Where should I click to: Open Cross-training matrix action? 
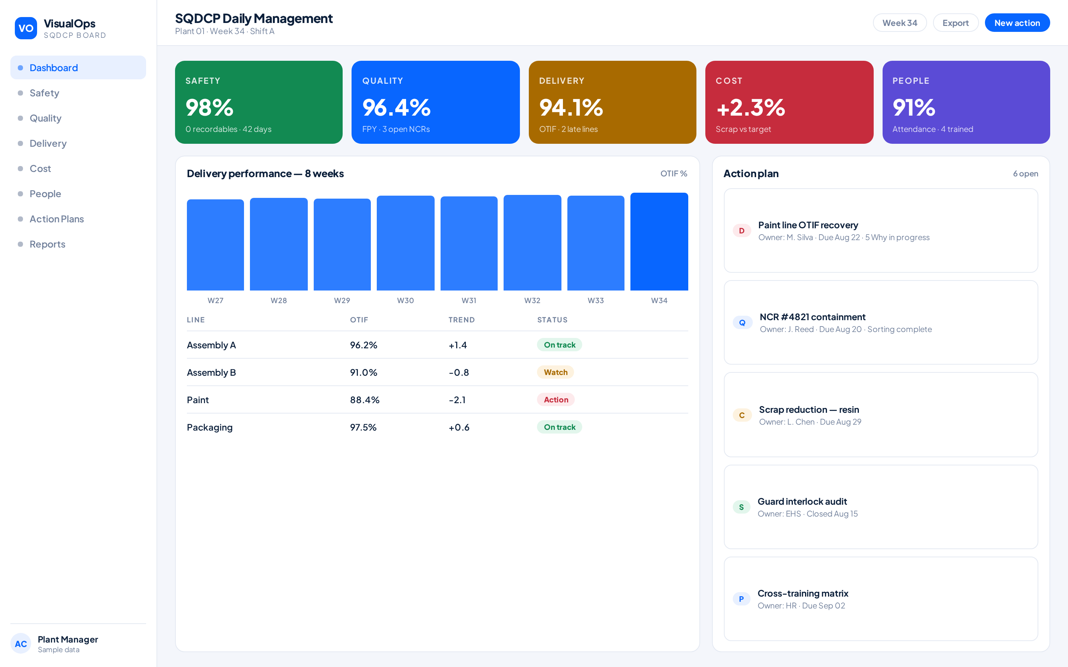tap(880, 598)
